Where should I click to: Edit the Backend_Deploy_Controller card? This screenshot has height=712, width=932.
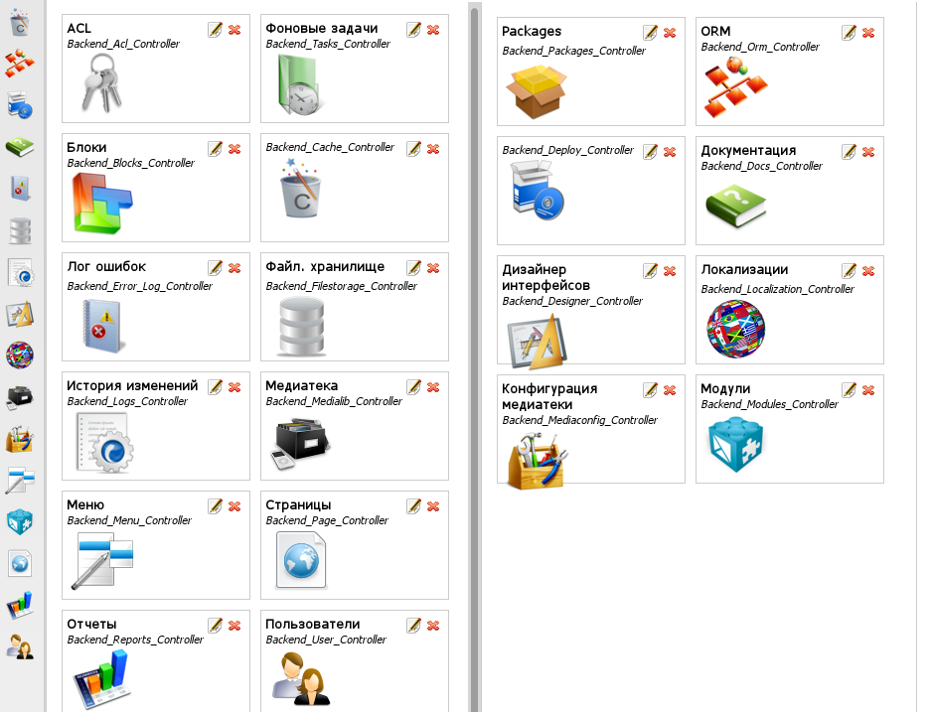[650, 151]
